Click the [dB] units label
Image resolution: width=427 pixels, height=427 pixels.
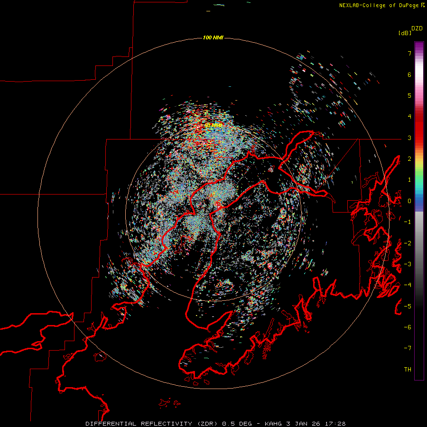click(x=405, y=33)
